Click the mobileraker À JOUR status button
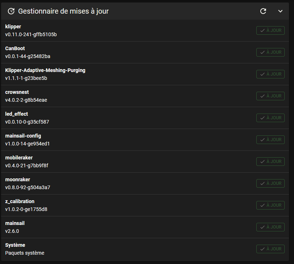 click(270, 162)
